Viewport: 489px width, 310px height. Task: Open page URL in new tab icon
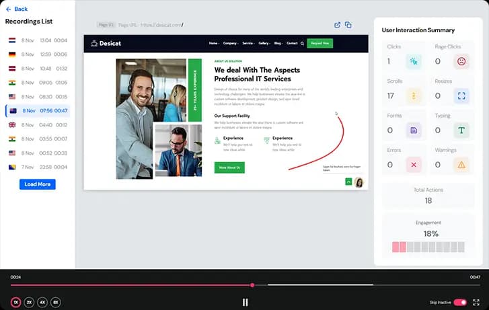[x=337, y=25]
